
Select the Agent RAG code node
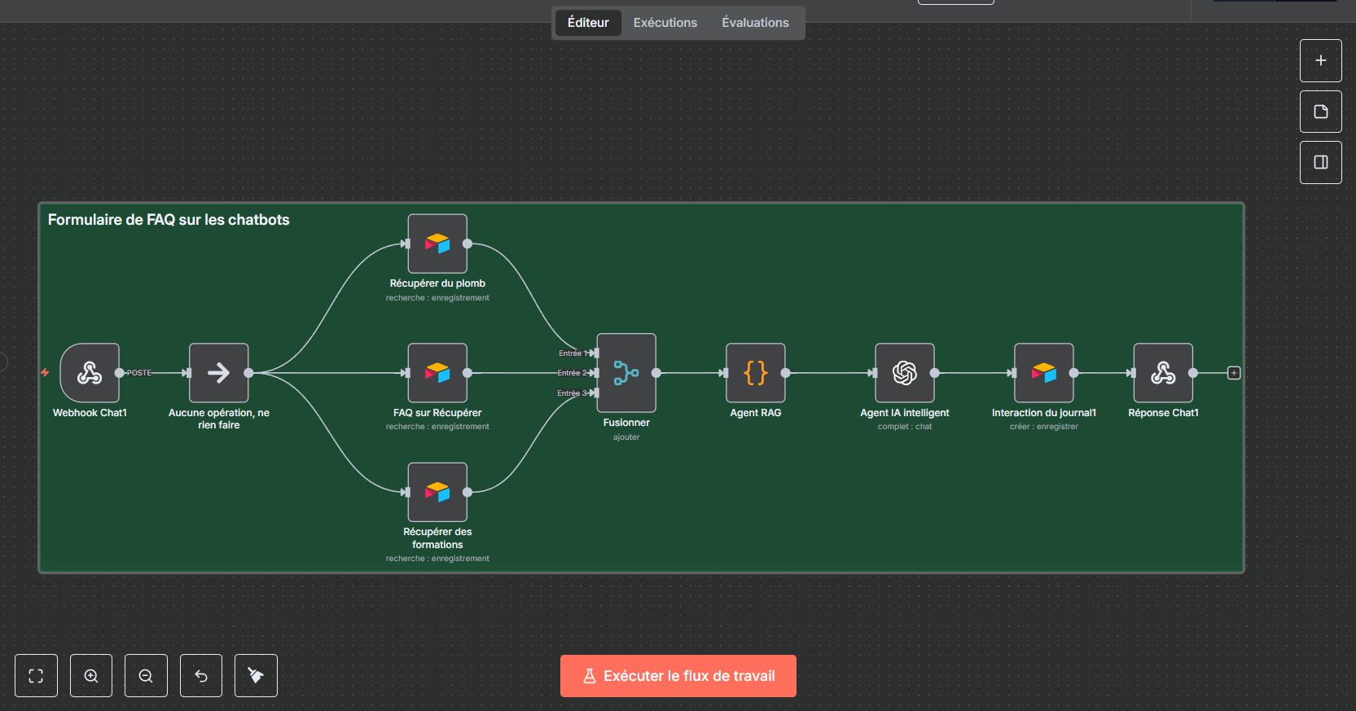(755, 373)
